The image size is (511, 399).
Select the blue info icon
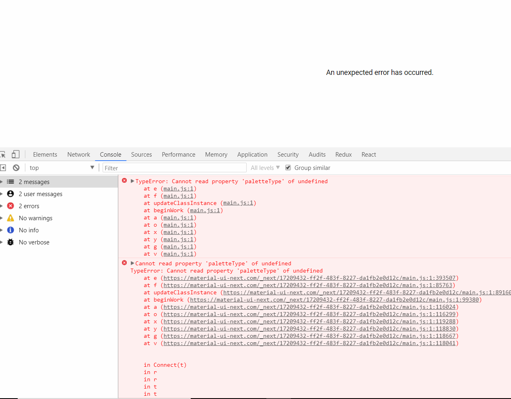(10, 230)
